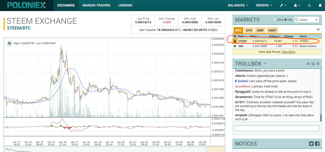Open Trollbox settings gear

coord(318,64)
